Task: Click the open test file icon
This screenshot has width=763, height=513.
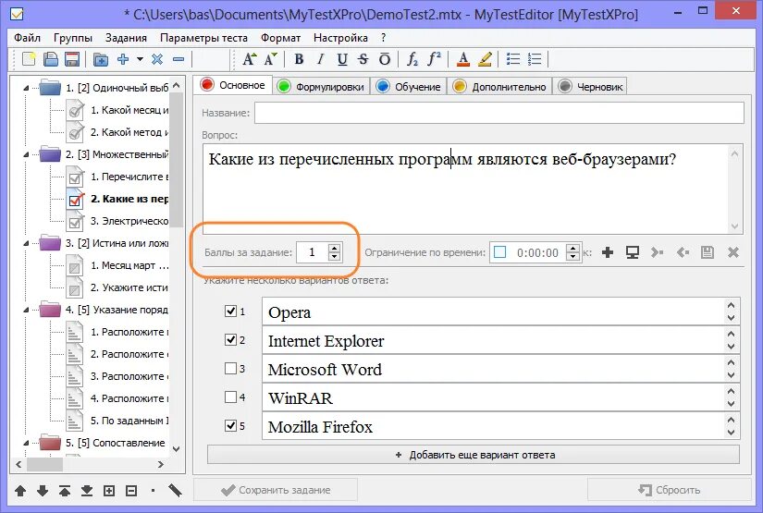Action: (x=51, y=59)
